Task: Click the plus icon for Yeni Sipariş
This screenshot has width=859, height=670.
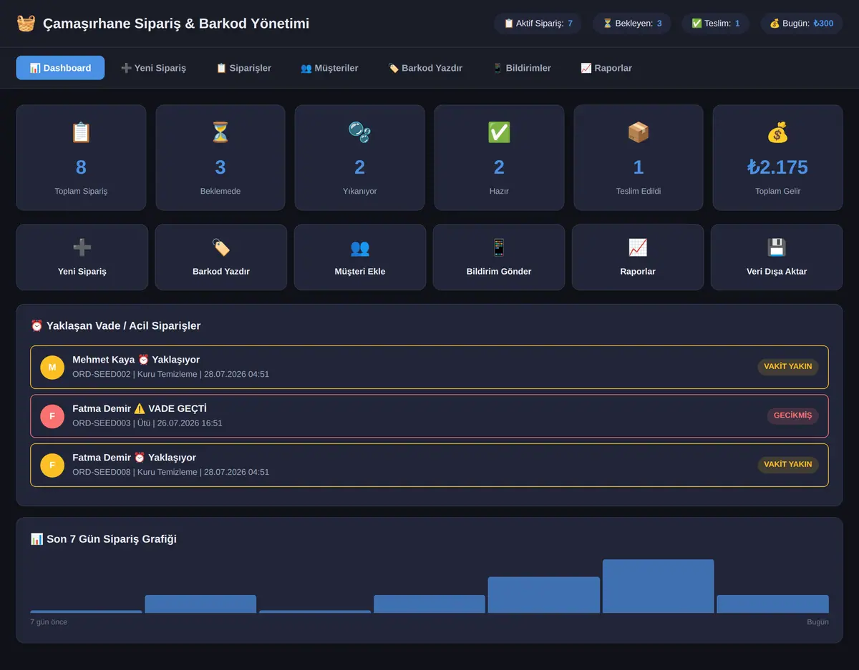Action: point(82,247)
